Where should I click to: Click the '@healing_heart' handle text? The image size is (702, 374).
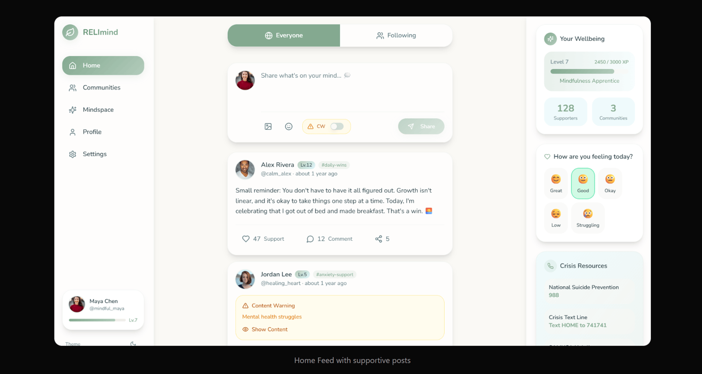click(x=281, y=284)
